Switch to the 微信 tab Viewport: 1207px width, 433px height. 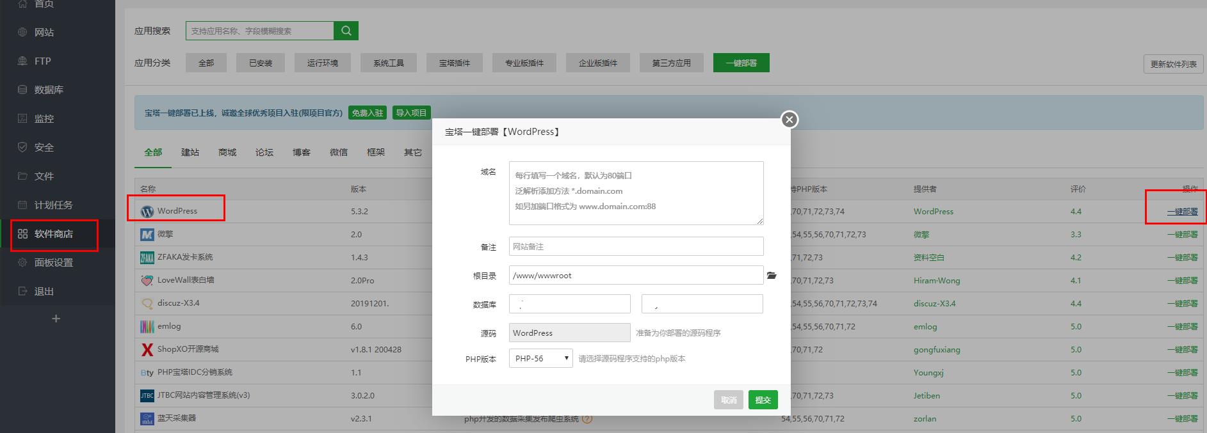[x=339, y=152]
